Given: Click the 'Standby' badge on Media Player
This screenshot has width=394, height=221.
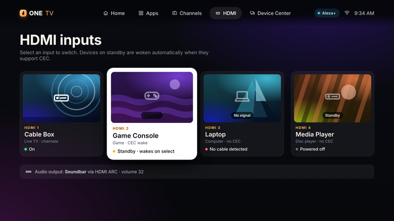Looking at the screenshot, I should [x=332, y=116].
